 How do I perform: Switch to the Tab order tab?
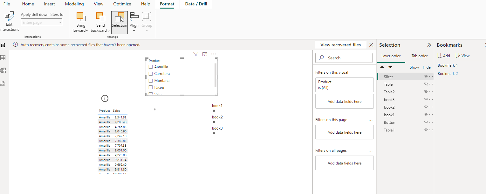(420, 56)
